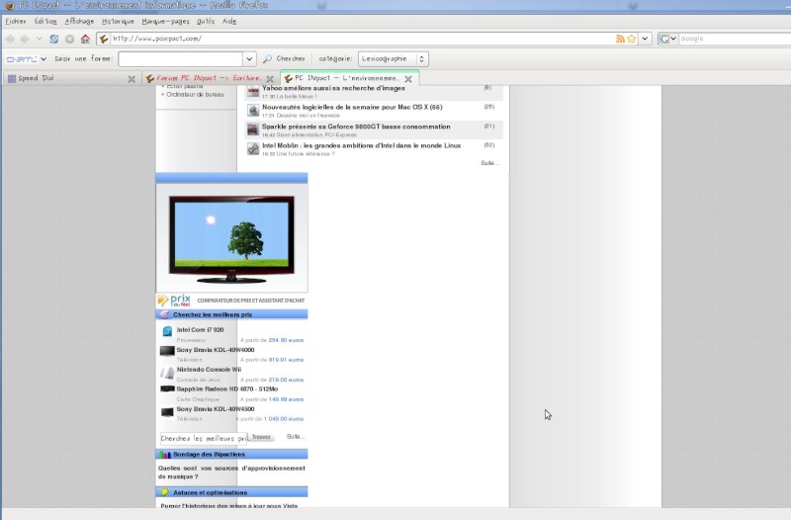Screen dimensions: 791x520
Task: Open the Historique menu
Action: tap(118, 21)
